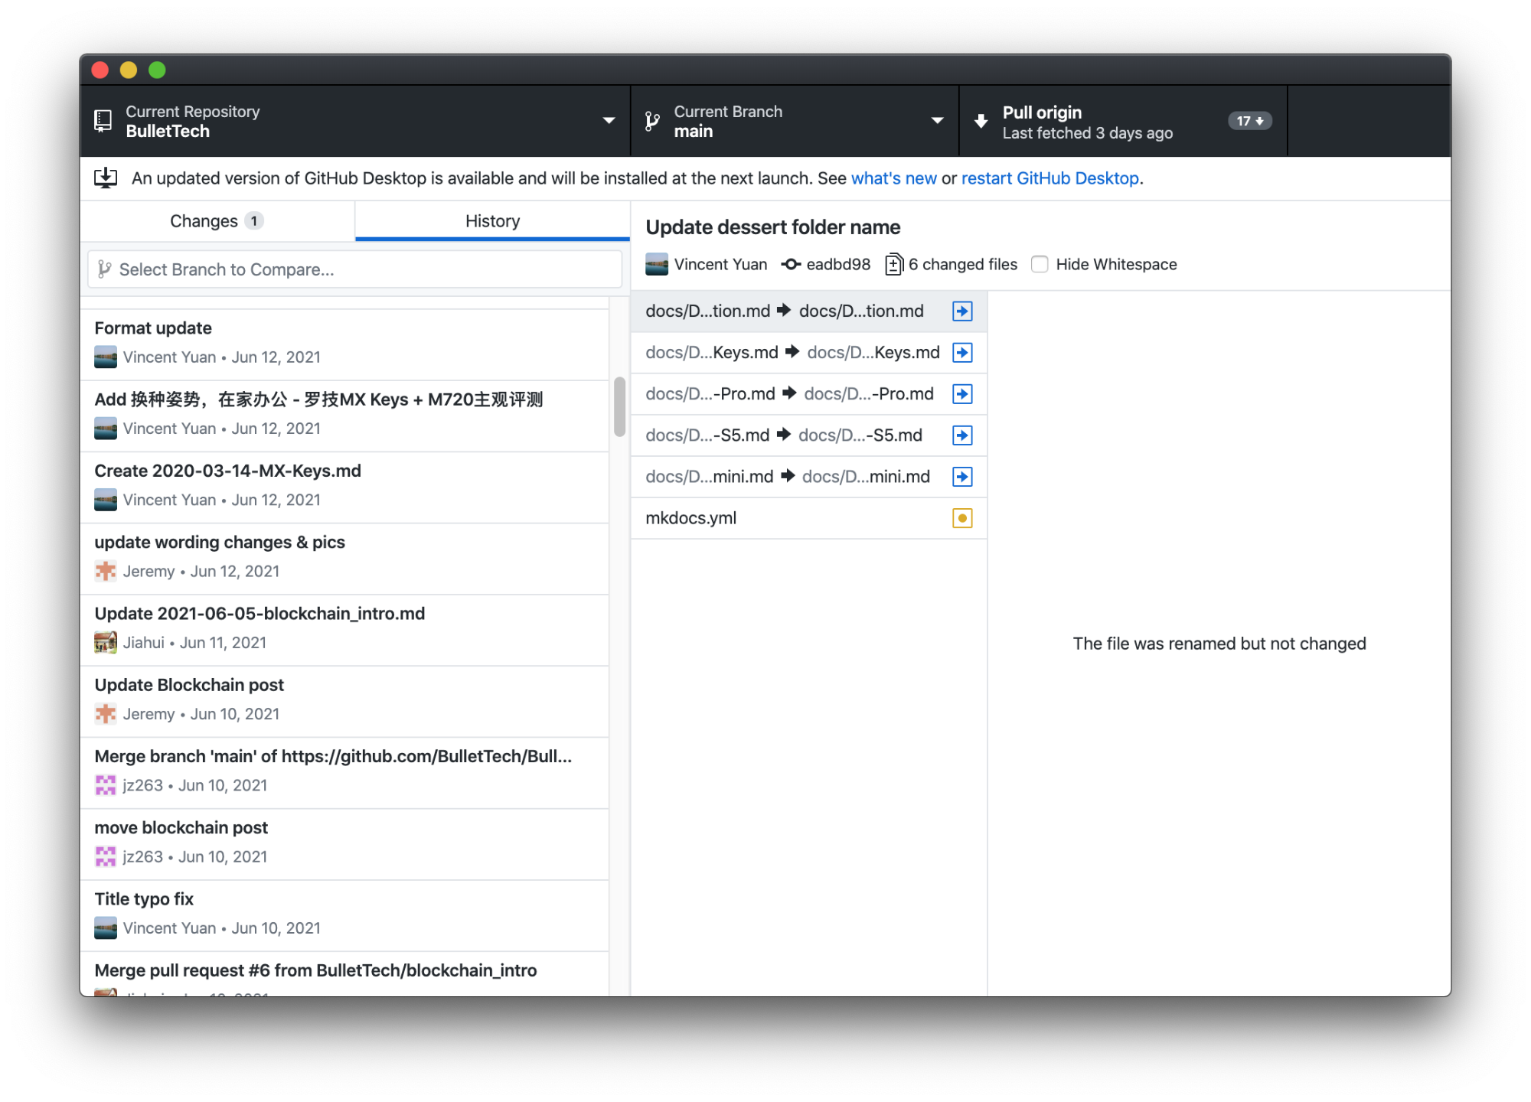Viewport: 1531px width, 1102px height.
Task: Enable the Hide Whitespace checkbox
Action: point(1040,264)
